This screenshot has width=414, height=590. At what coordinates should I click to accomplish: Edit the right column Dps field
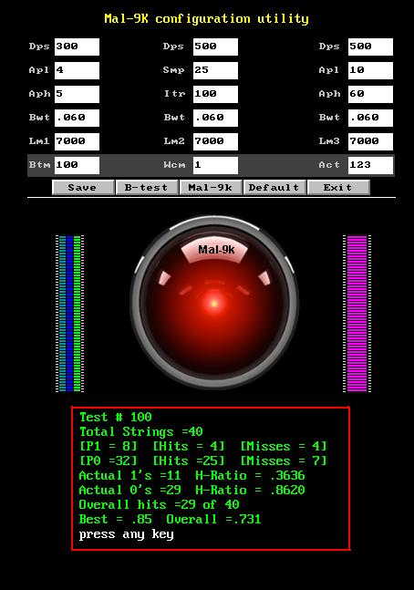(371, 47)
